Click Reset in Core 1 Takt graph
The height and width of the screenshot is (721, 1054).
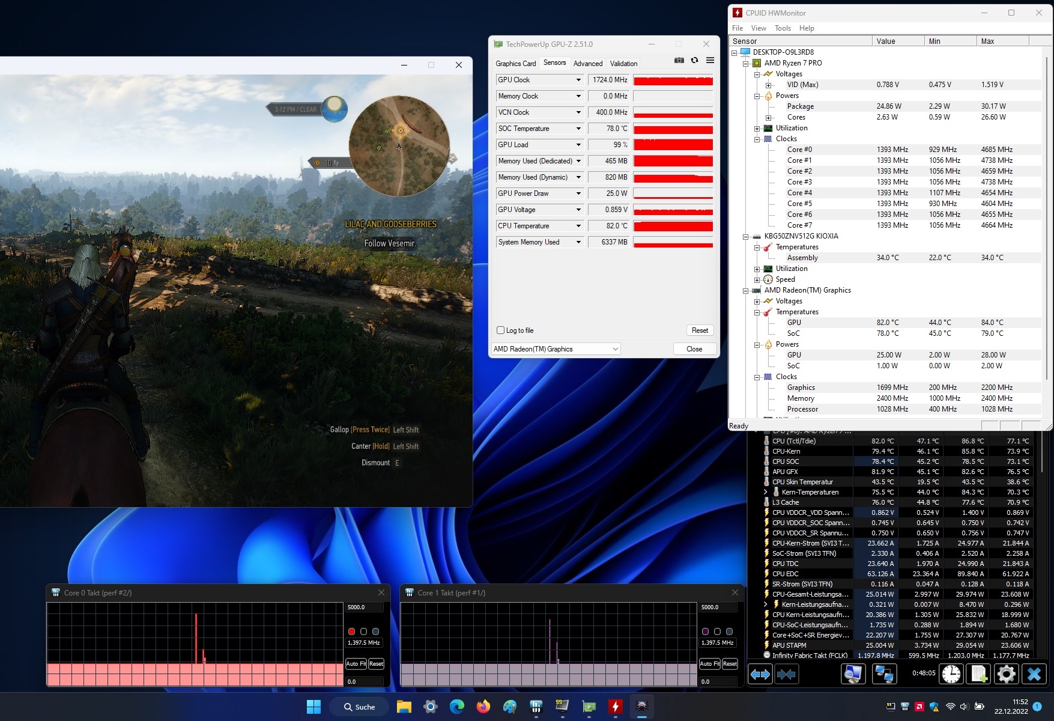[730, 664]
